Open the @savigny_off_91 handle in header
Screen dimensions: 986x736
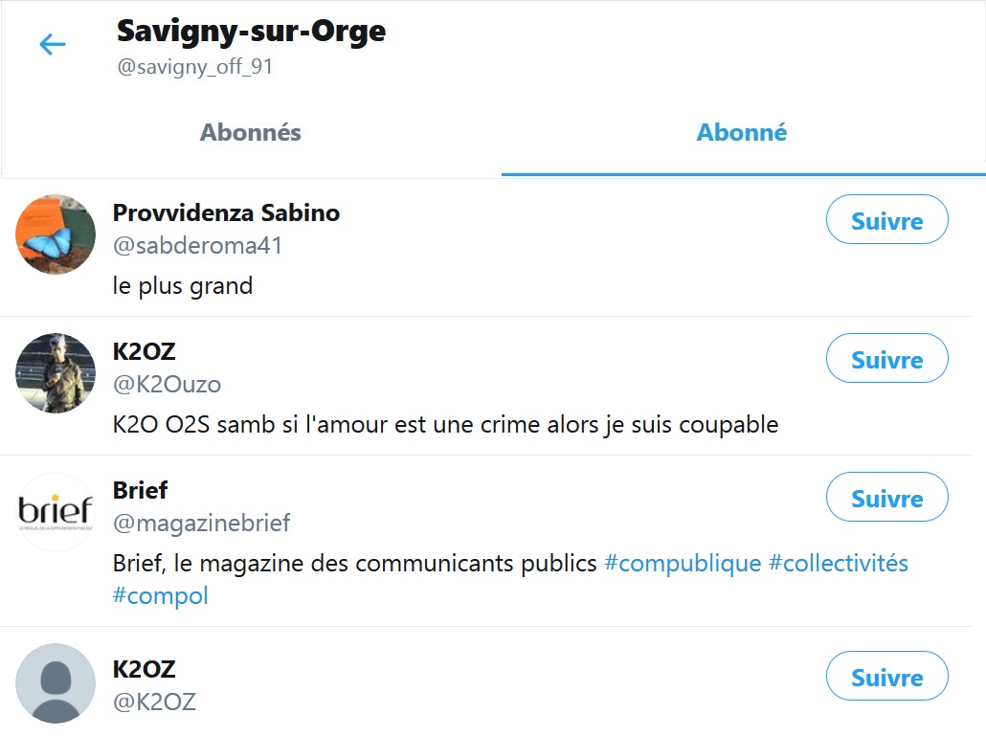pyautogui.click(x=195, y=67)
